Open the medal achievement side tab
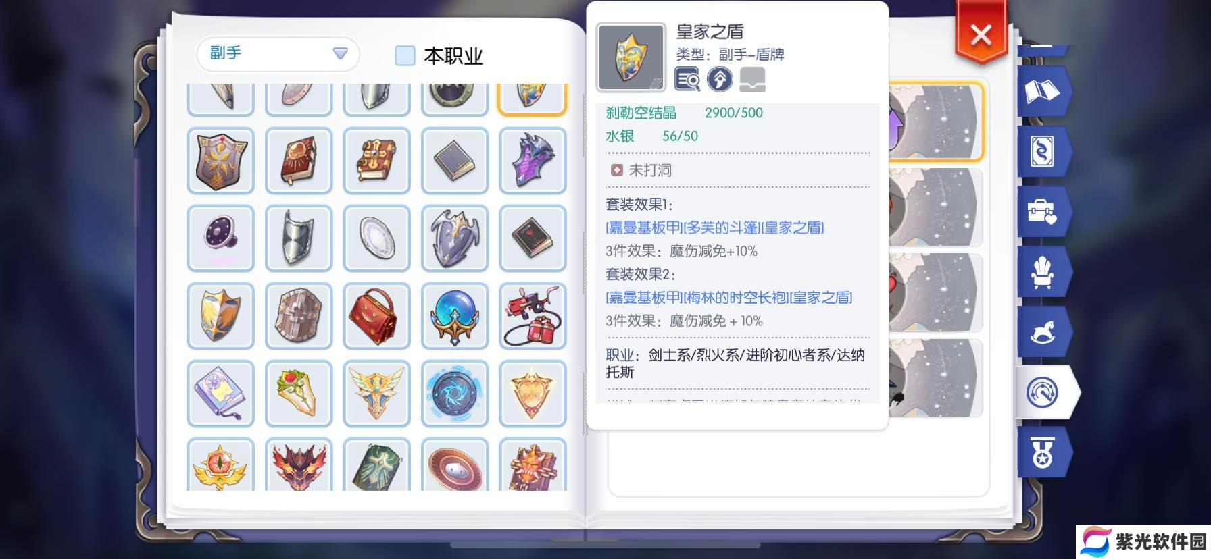 (1043, 452)
